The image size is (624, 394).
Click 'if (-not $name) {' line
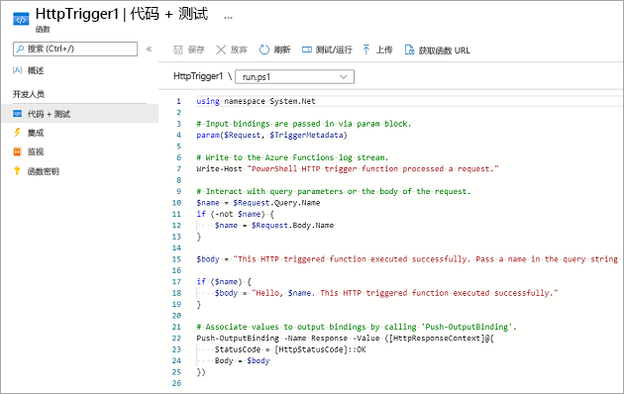click(x=235, y=214)
